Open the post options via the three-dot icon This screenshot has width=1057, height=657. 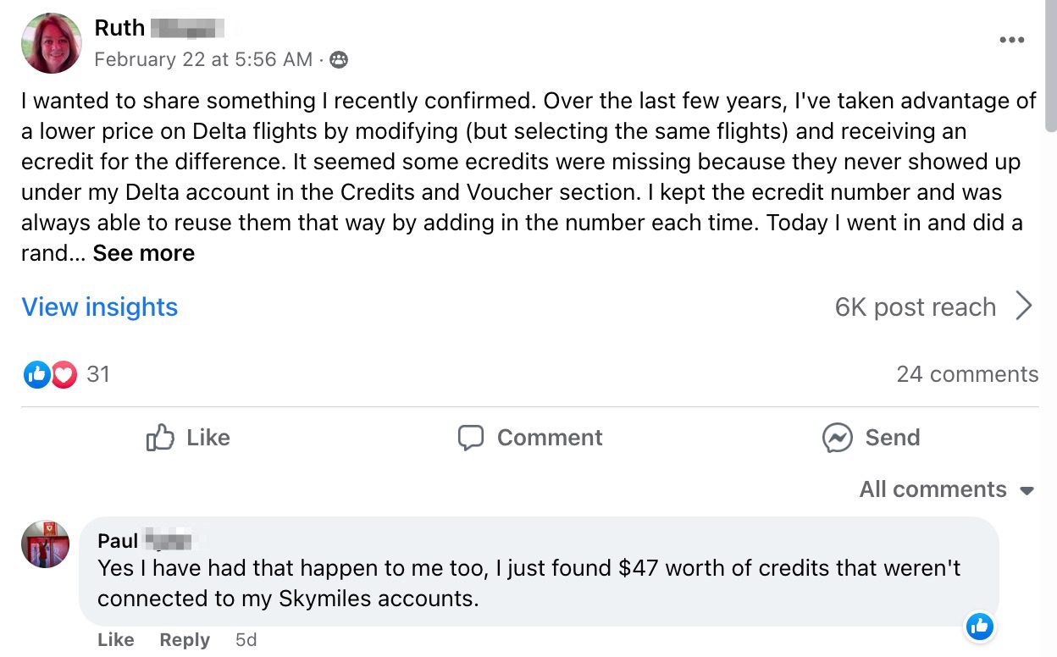tap(1013, 40)
